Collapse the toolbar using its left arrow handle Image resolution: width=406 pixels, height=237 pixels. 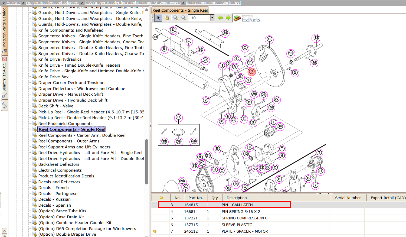(153, 18)
